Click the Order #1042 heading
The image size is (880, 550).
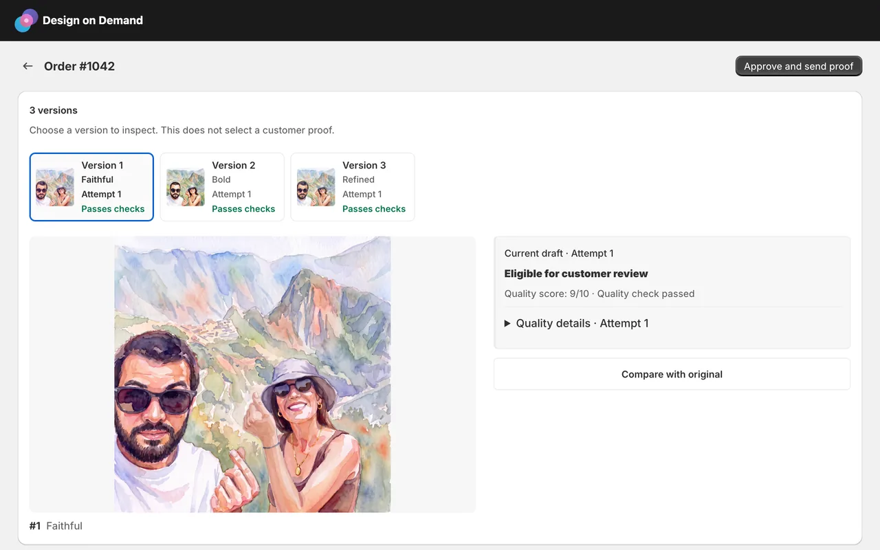[x=79, y=66]
